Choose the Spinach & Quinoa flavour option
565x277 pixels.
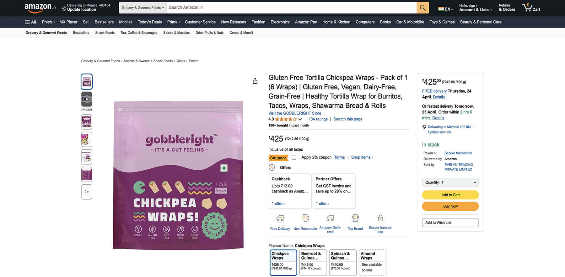pos(342,262)
